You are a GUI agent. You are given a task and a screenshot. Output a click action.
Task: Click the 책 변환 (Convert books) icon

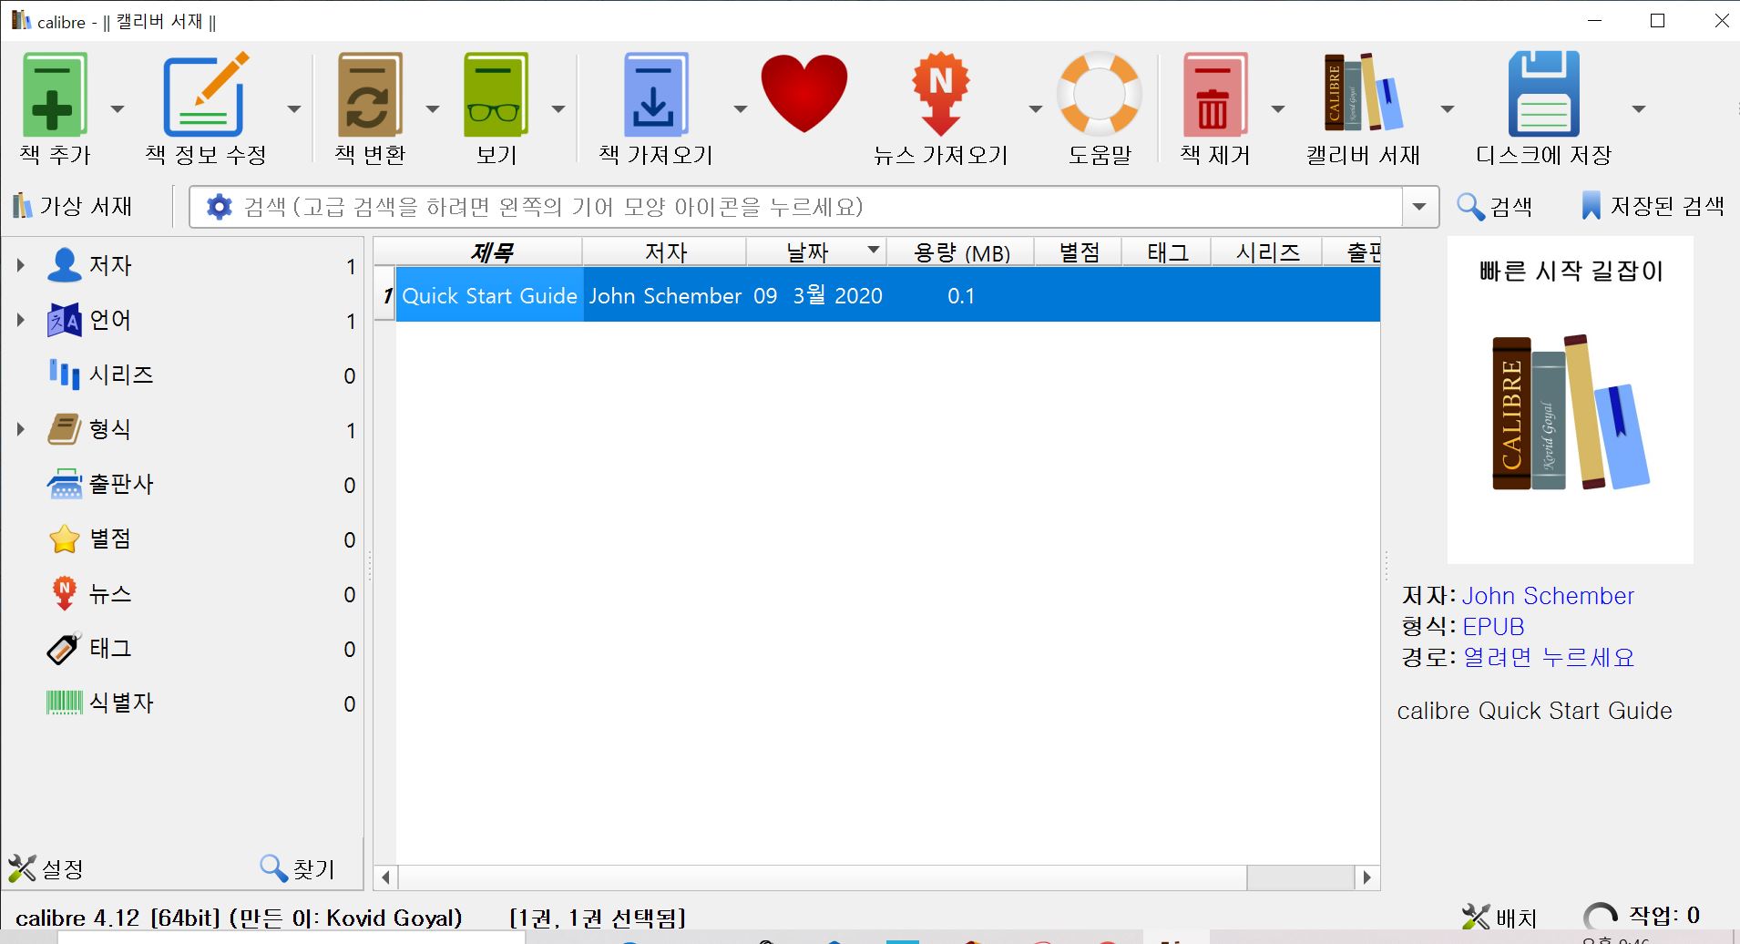point(369,95)
